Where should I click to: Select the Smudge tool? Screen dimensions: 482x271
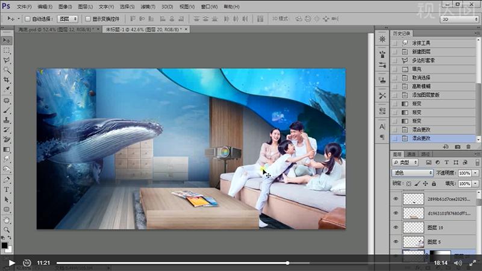click(x=7, y=159)
